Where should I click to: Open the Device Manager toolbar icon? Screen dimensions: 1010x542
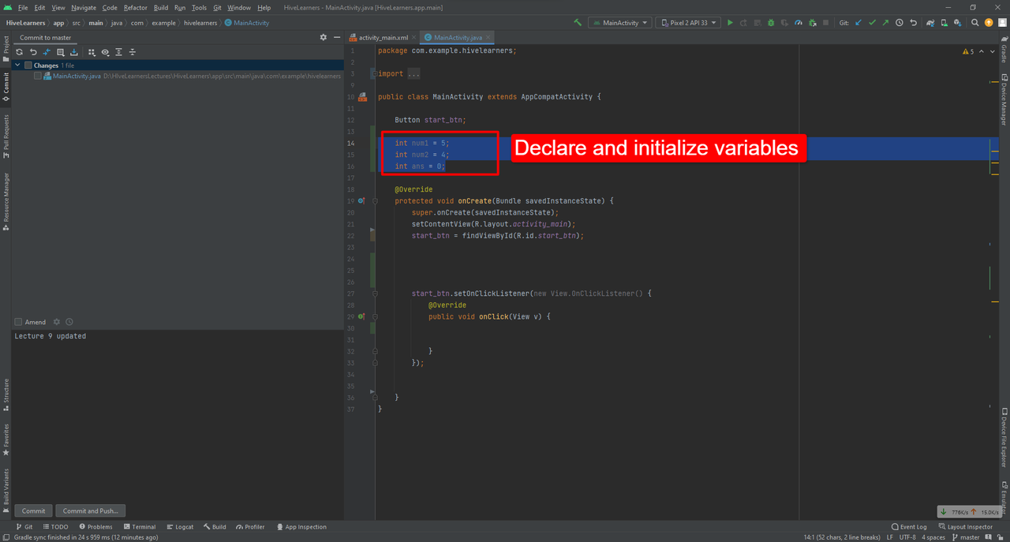(944, 23)
